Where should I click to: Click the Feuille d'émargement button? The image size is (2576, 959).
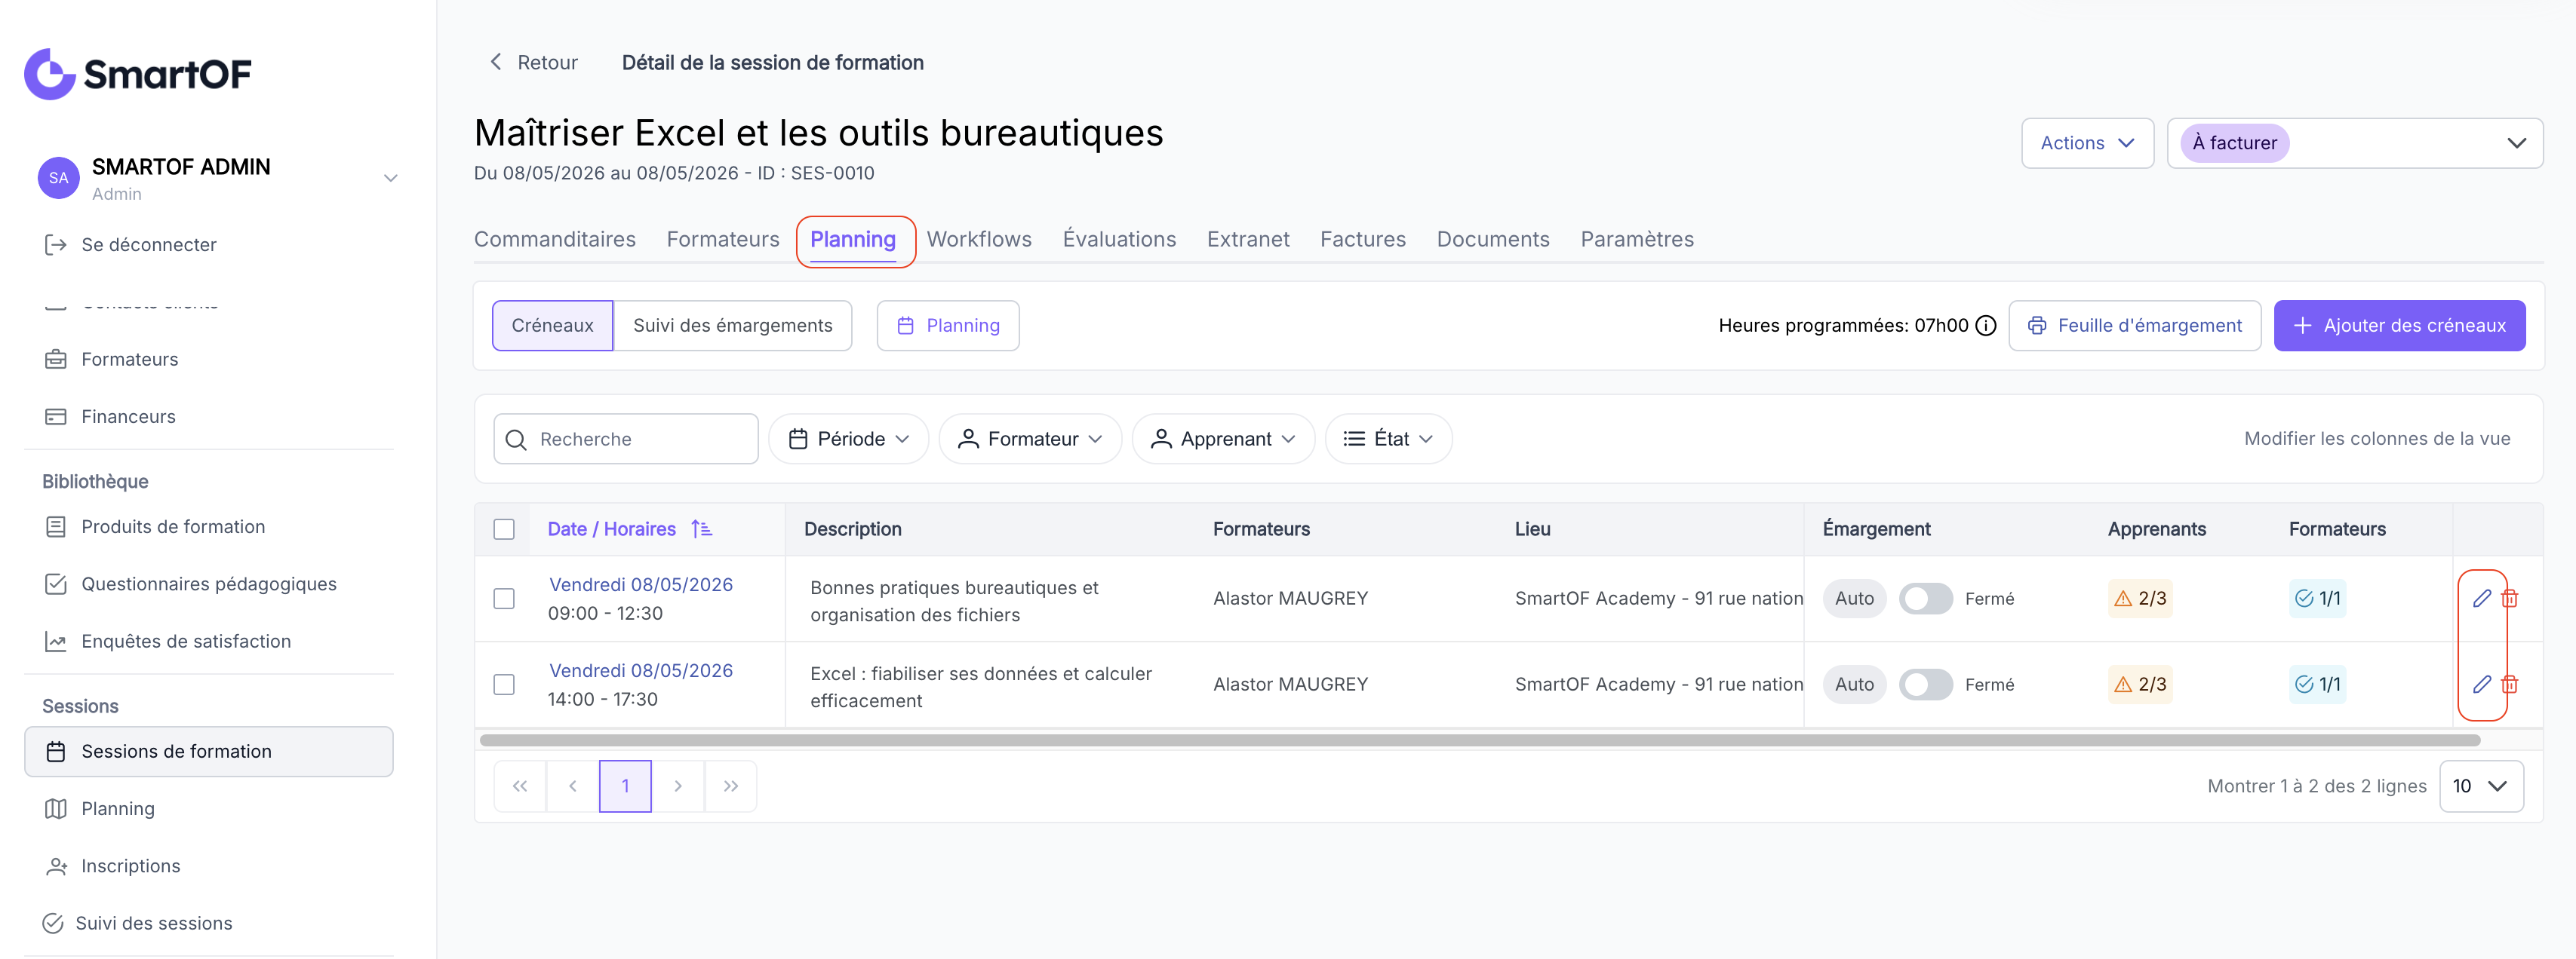2134,326
